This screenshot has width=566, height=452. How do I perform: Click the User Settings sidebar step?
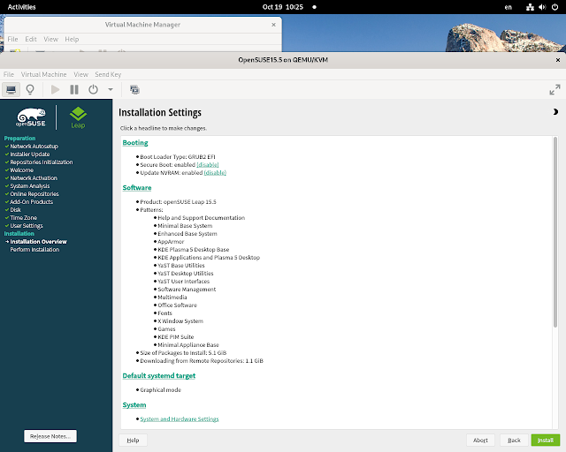point(27,226)
